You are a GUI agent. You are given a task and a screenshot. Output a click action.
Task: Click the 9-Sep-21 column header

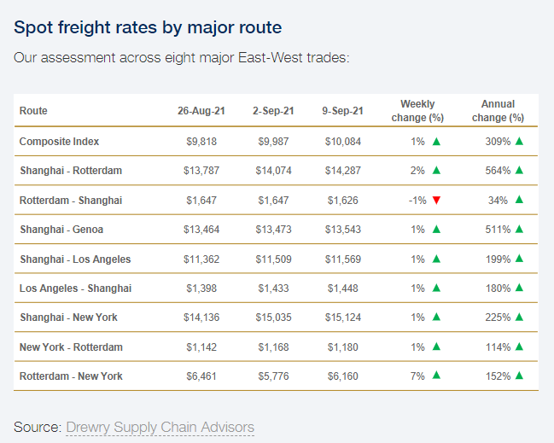click(x=343, y=111)
